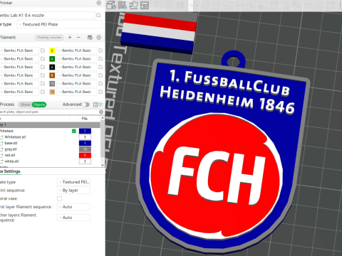Edit preset for filament 6
The image size is (342, 256).
click(x=100, y=67)
